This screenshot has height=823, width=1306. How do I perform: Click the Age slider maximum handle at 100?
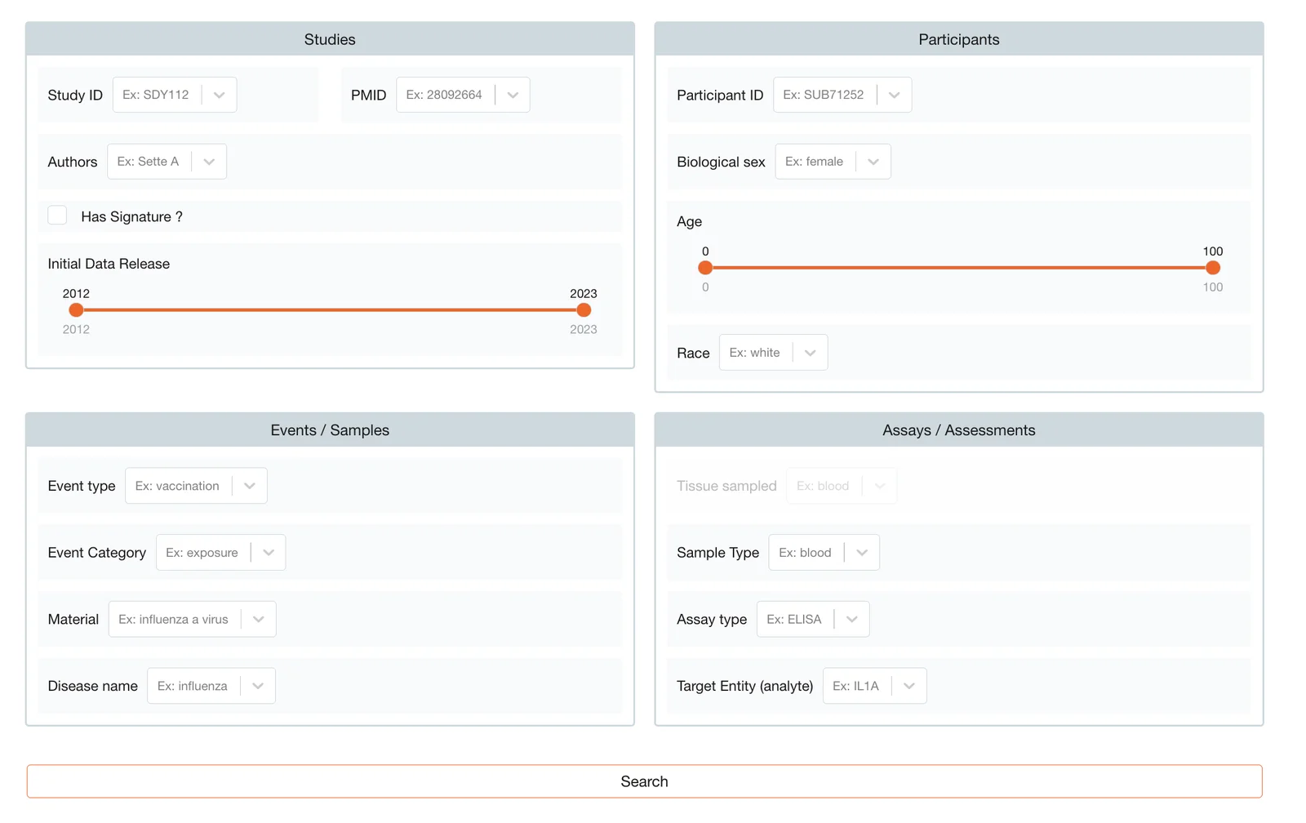[1213, 268]
